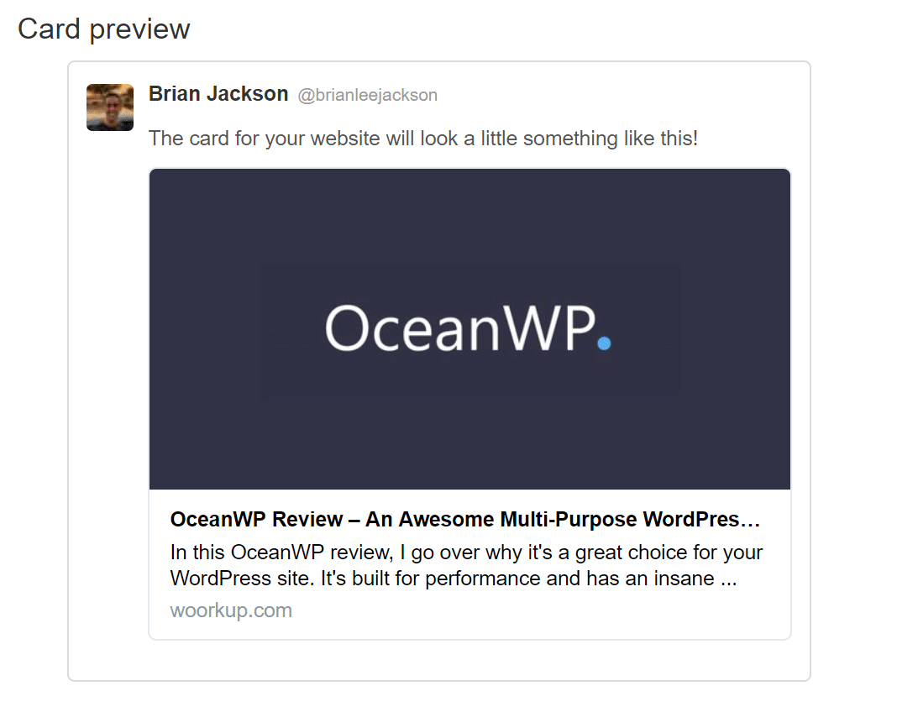Viewport: 918px width, 707px height.
Task: Open the OceanWP card preview image
Action: tap(469, 329)
